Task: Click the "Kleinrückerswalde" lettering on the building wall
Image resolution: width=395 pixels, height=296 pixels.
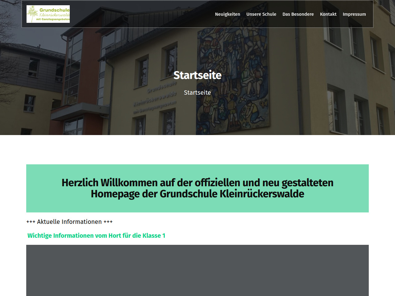Action: click(155, 99)
